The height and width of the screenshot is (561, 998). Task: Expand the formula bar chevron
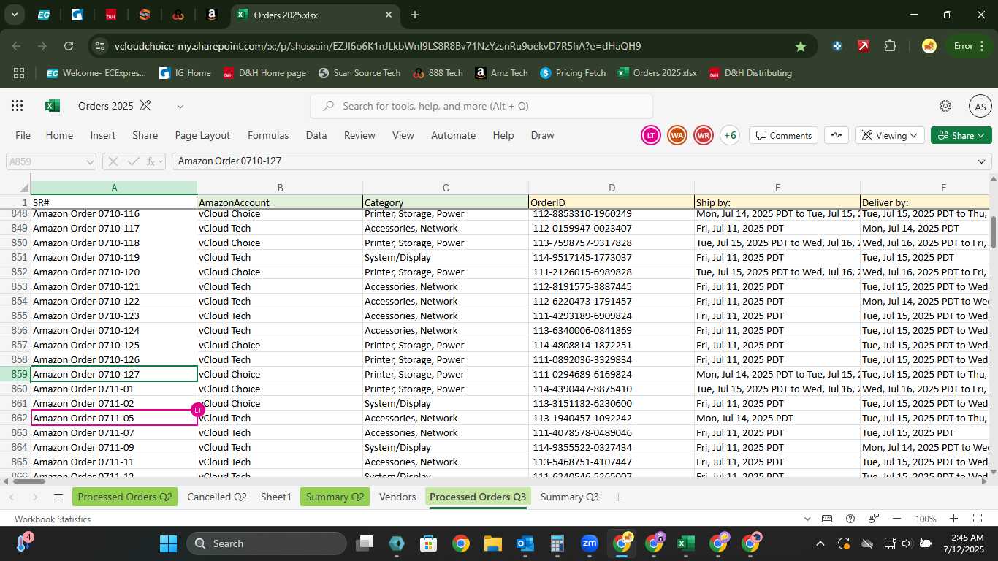[981, 161]
